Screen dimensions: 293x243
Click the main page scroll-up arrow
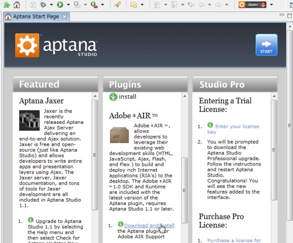pos(290,27)
